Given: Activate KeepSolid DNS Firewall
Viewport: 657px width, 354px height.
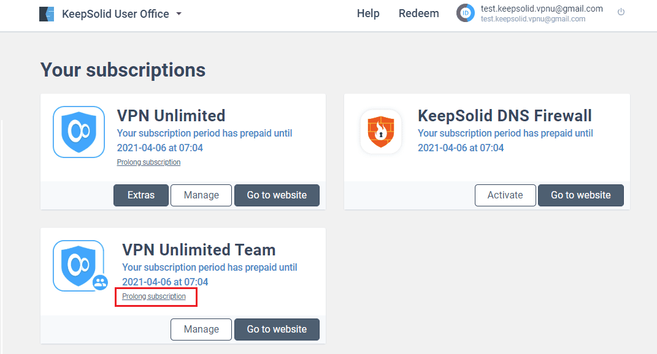Looking at the screenshot, I should [505, 195].
